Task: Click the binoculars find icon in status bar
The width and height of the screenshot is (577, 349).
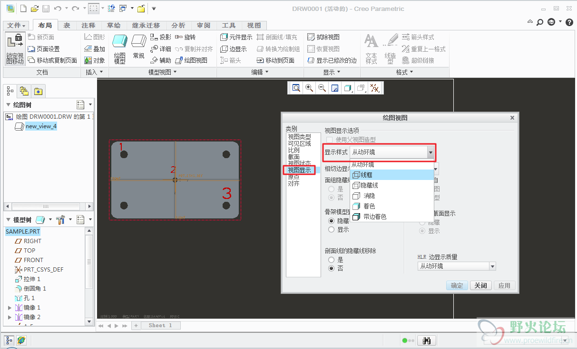Action: tap(427, 340)
